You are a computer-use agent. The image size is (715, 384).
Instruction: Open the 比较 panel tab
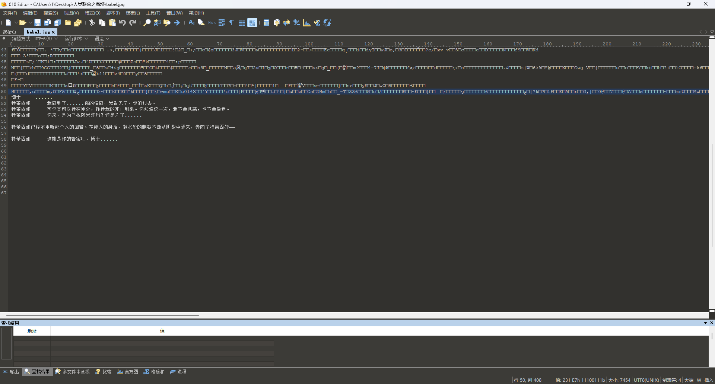point(104,372)
